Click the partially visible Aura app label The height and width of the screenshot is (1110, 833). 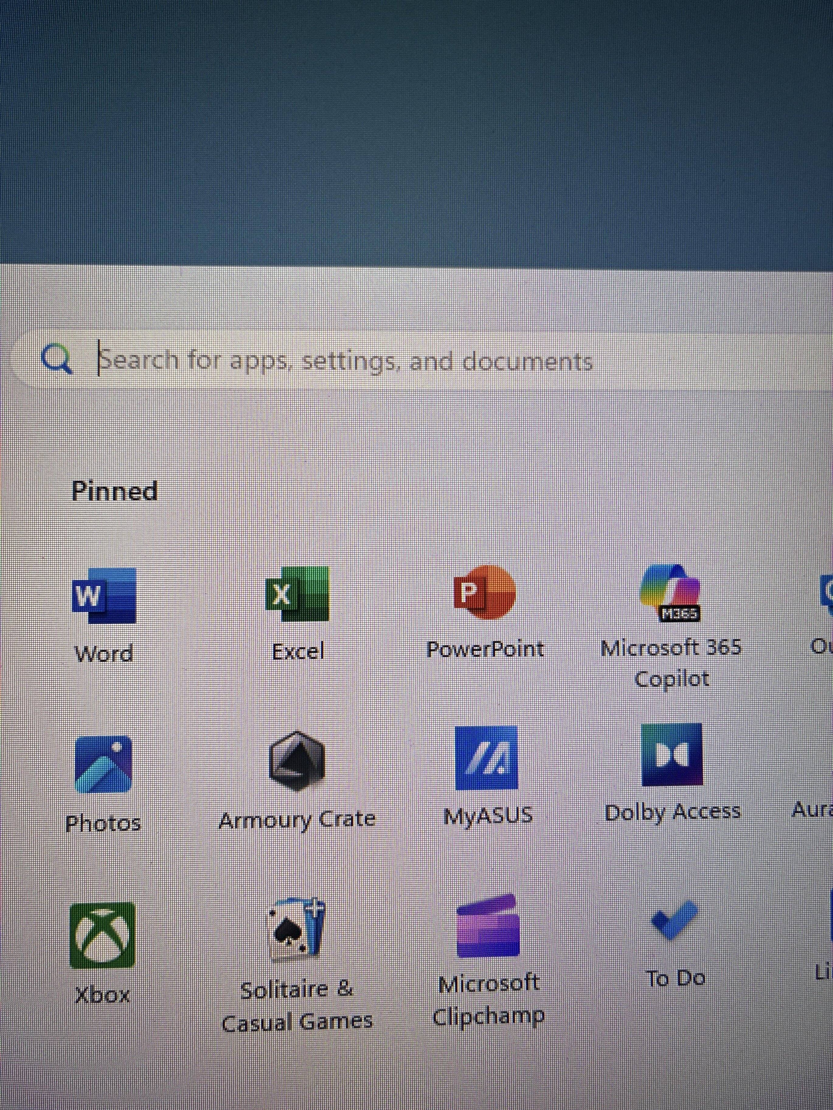811,809
